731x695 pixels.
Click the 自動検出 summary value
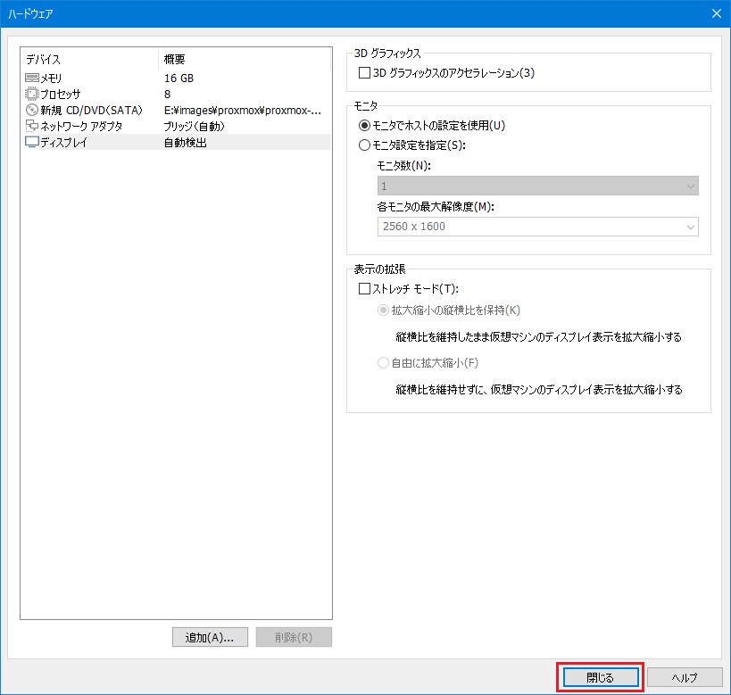tap(185, 143)
